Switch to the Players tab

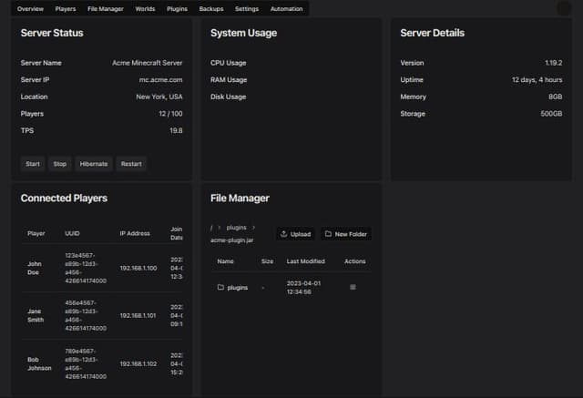[66, 8]
